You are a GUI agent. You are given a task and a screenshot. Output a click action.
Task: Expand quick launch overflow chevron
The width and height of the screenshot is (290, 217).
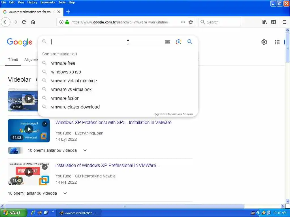tap(53, 211)
